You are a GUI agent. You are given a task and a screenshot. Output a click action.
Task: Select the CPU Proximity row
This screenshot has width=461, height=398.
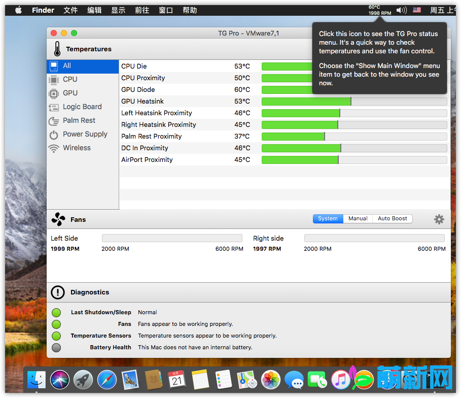(x=285, y=78)
